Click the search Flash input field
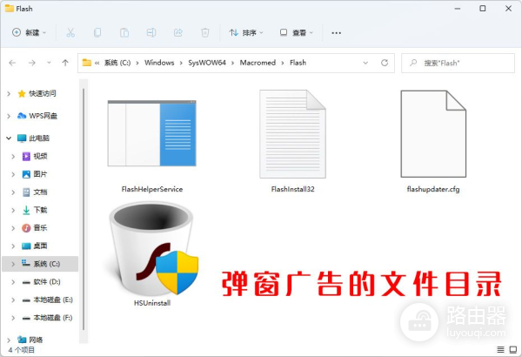Image resolution: width=522 pixels, height=357 pixels. click(x=458, y=63)
